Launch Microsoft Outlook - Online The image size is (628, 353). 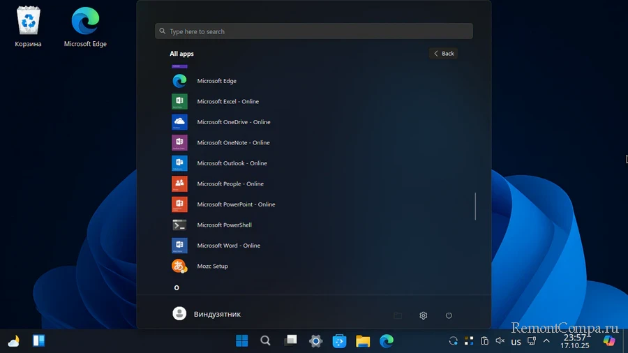click(x=232, y=163)
